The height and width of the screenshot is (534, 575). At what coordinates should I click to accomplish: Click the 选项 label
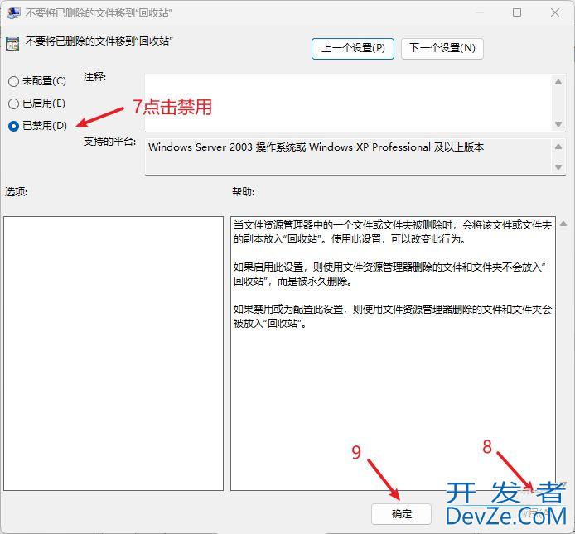[16, 192]
